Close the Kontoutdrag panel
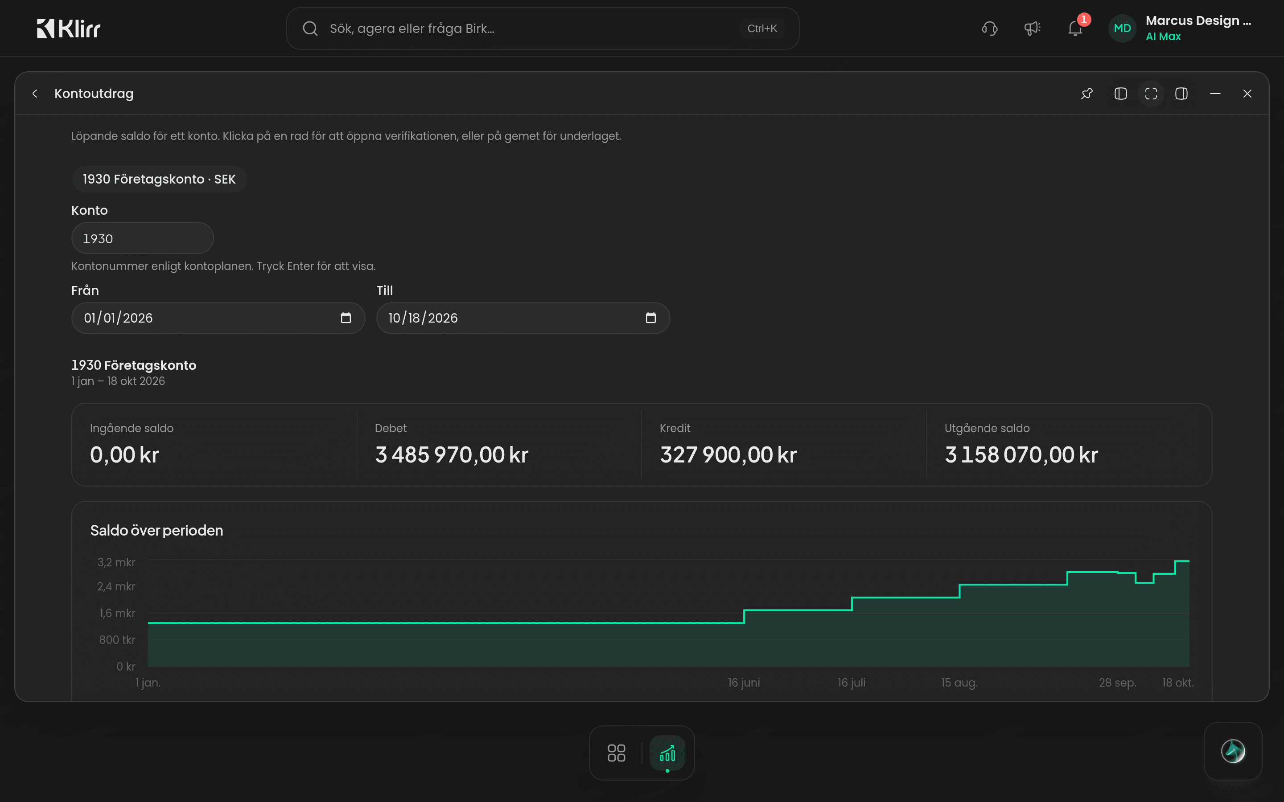The image size is (1284, 802). (x=1247, y=94)
